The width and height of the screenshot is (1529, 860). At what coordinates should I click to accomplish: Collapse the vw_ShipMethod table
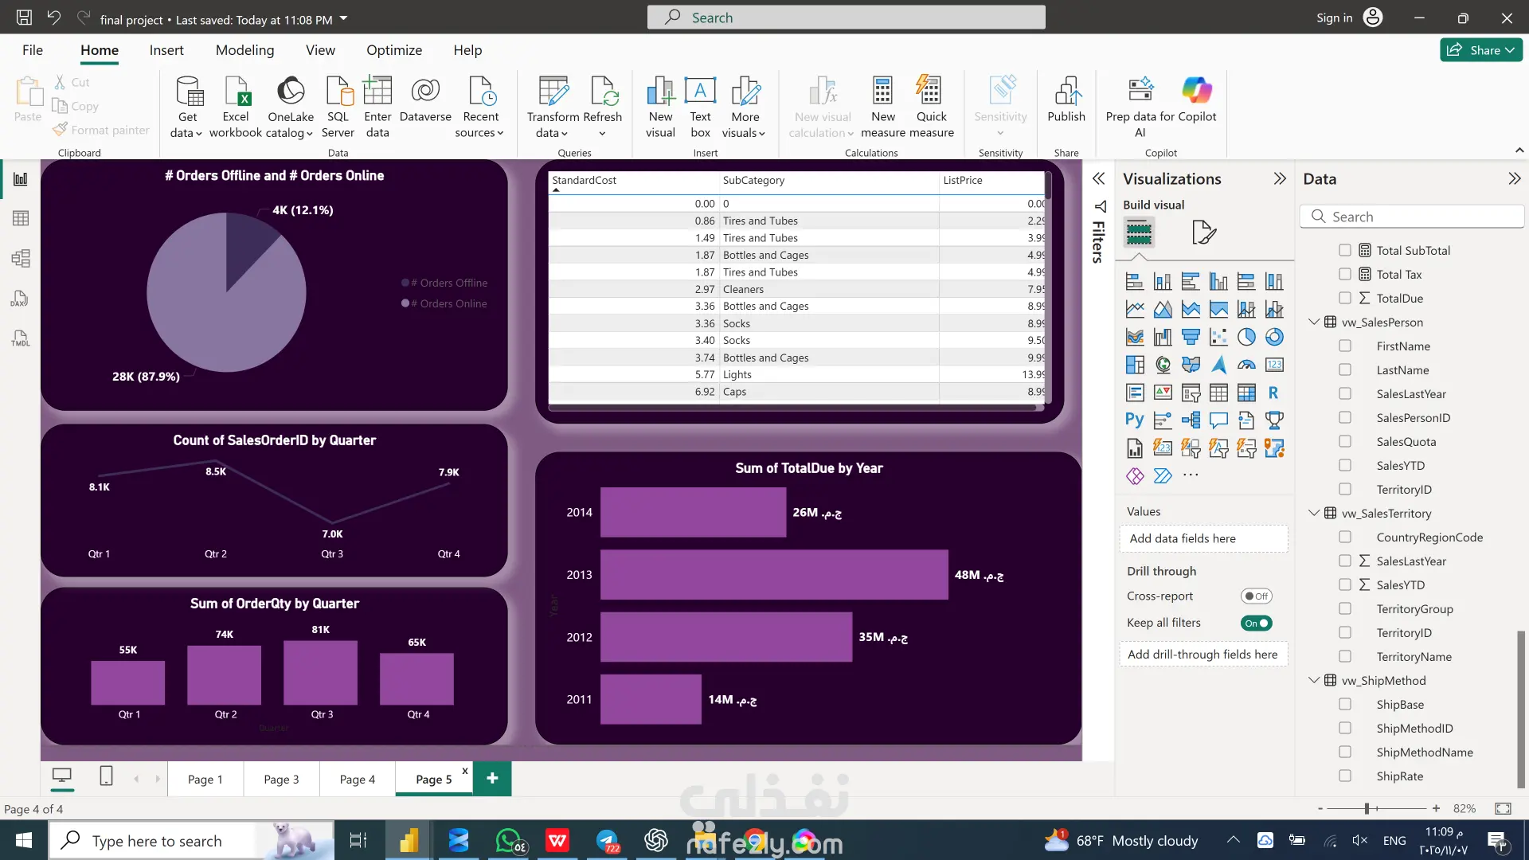point(1314,680)
